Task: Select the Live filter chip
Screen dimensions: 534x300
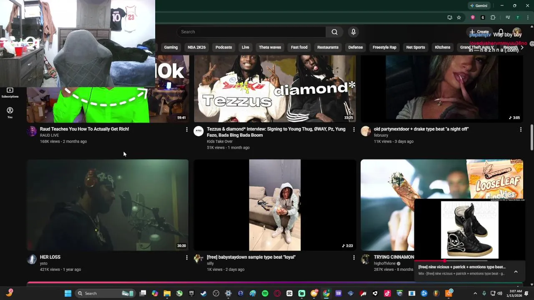Action: (245, 47)
